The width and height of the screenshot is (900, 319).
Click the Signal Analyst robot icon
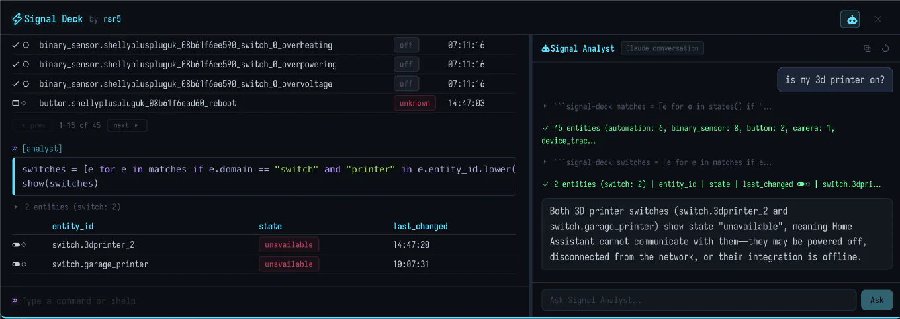(x=545, y=48)
